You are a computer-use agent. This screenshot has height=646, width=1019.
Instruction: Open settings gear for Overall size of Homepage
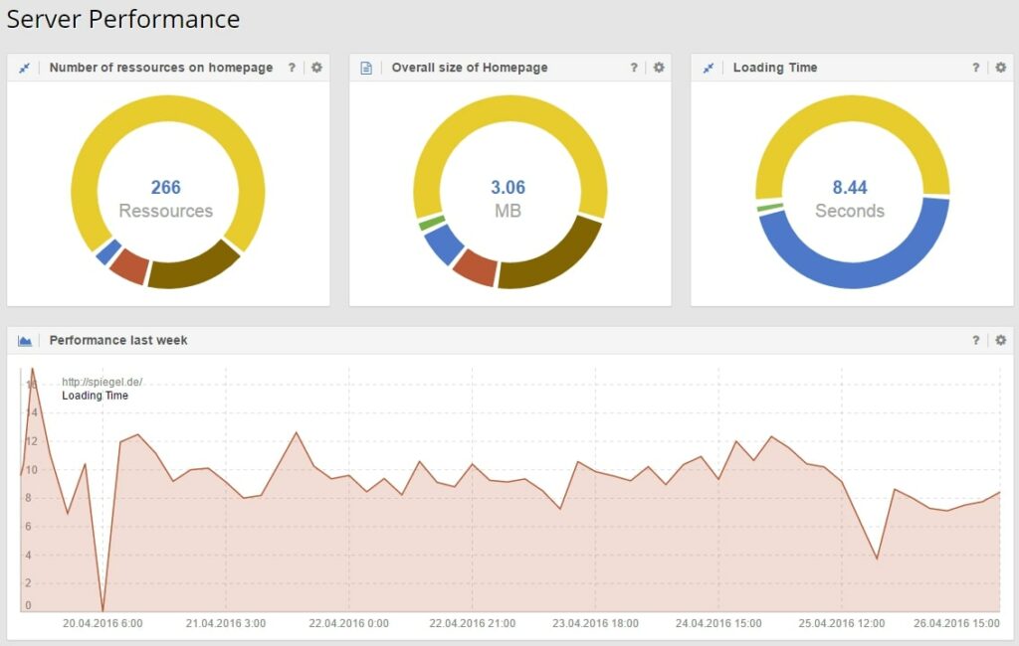659,68
